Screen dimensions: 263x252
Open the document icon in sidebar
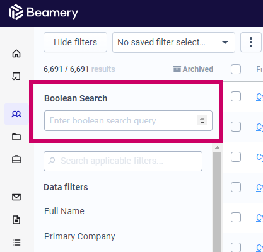[x=16, y=220]
